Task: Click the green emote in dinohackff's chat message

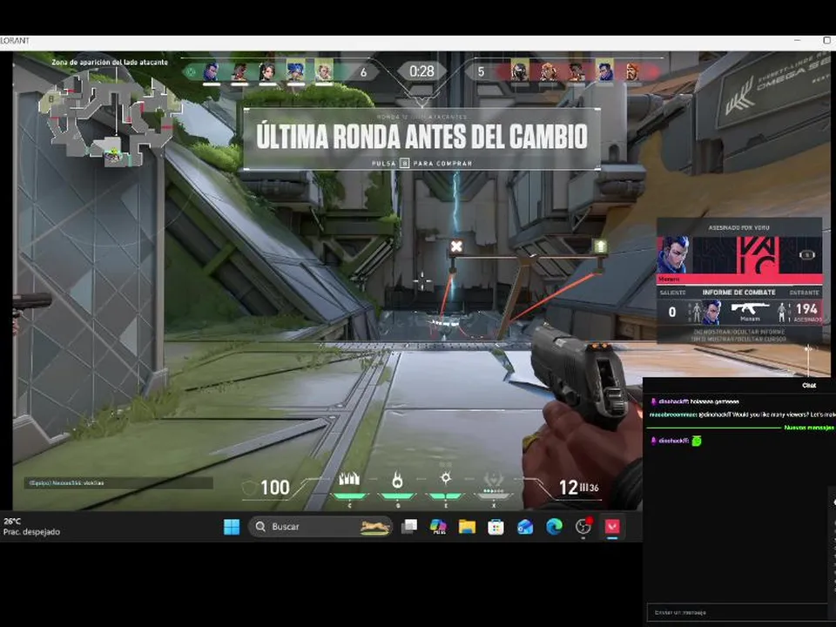Action: (x=697, y=441)
